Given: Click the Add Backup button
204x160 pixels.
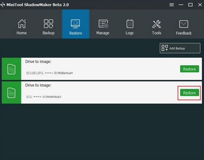Looking at the screenshot, I should click(180, 48).
